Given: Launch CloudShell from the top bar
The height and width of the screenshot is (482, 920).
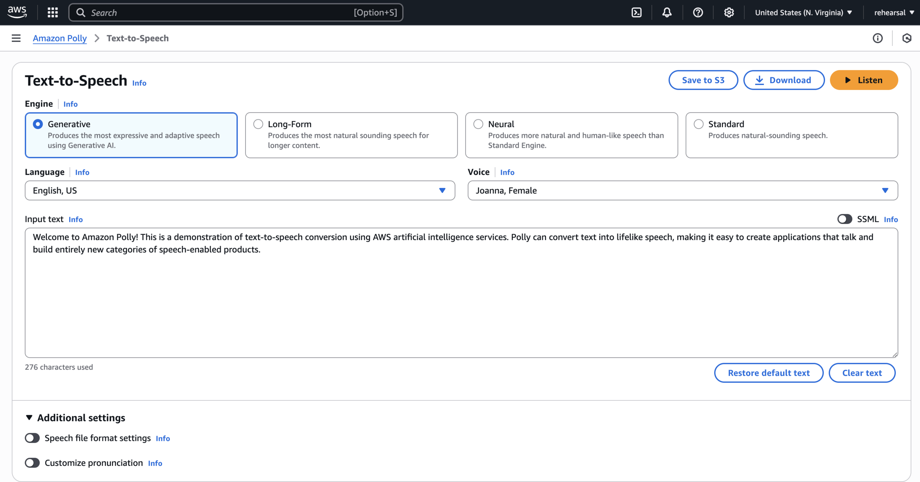Looking at the screenshot, I should 636,13.
